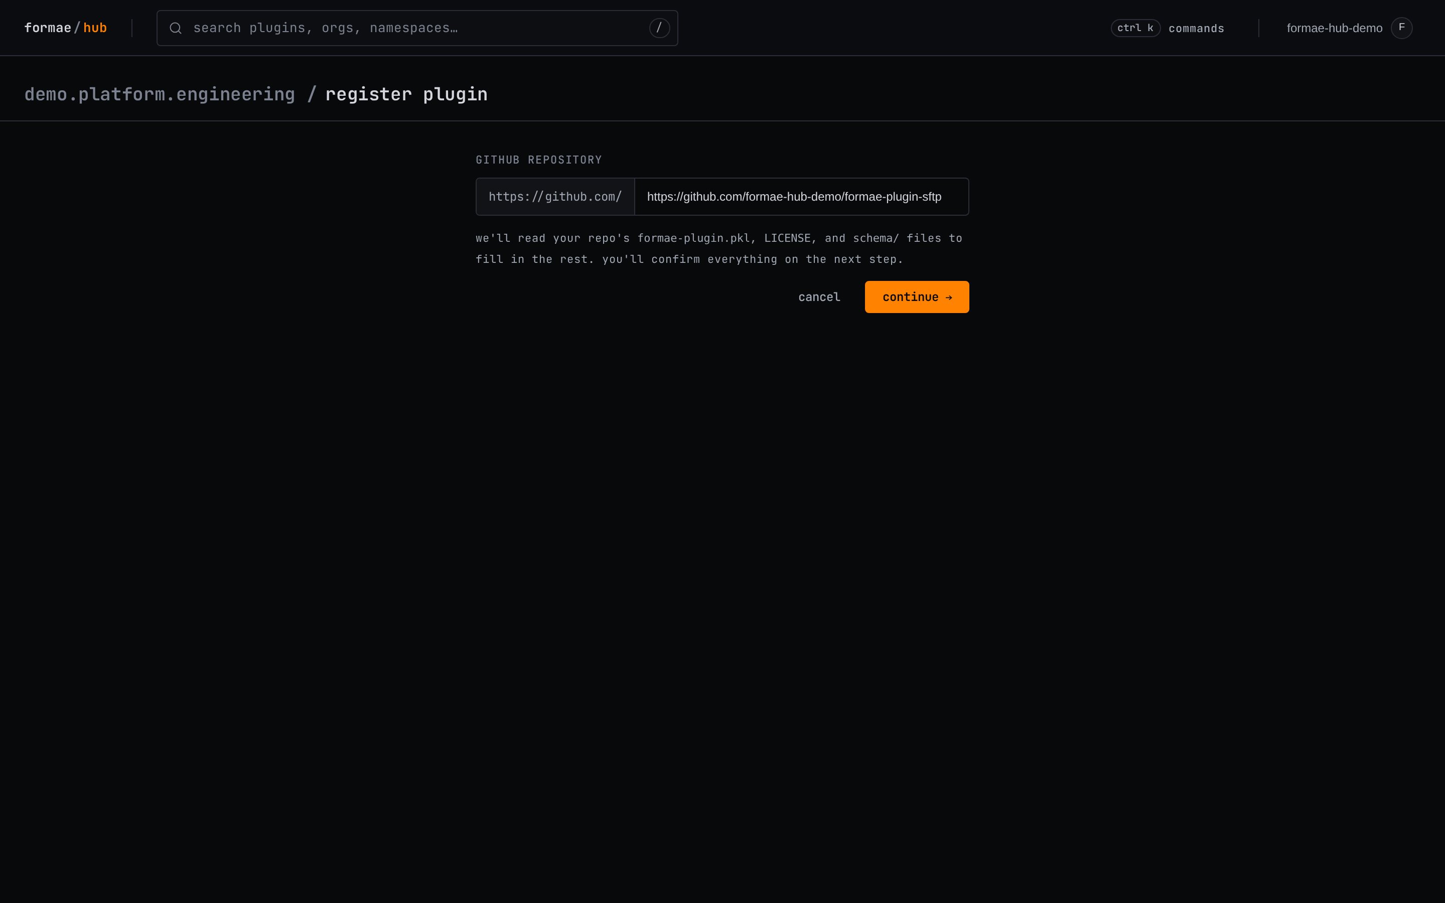Click the F user avatar
1445x903 pixels.
(x=1401, y=28)
